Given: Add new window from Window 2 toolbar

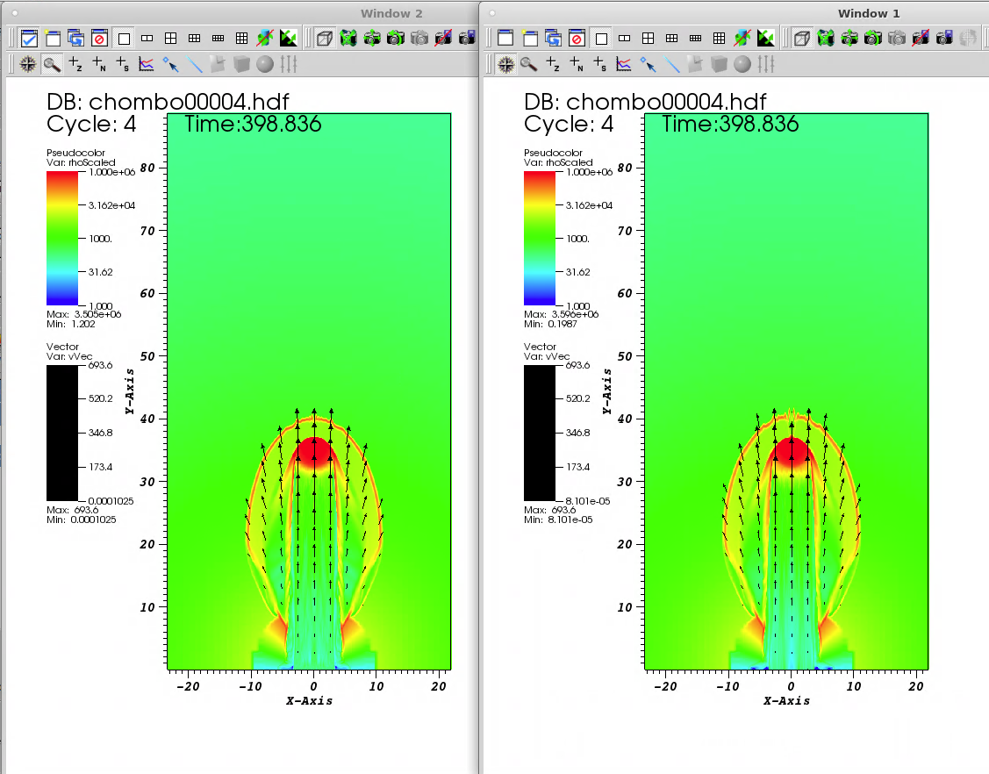Looking at the screenshot, I should (x=53, y=39).
